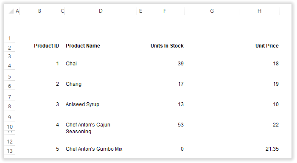Select row 4 header
The width and height of the screenshot is (297, 163).
(x=9, y=65)
